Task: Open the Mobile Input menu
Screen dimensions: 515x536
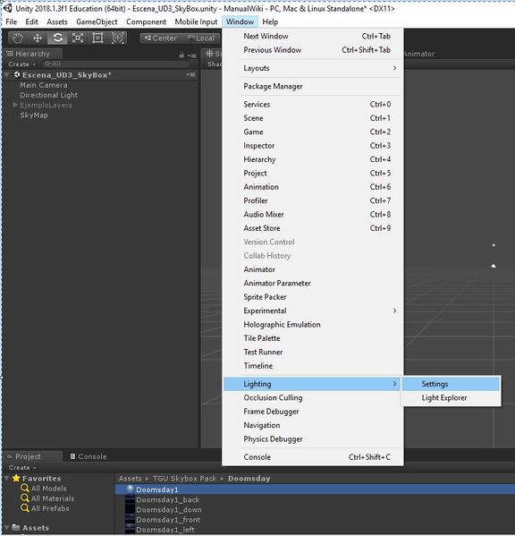Action: pos(196,21)
